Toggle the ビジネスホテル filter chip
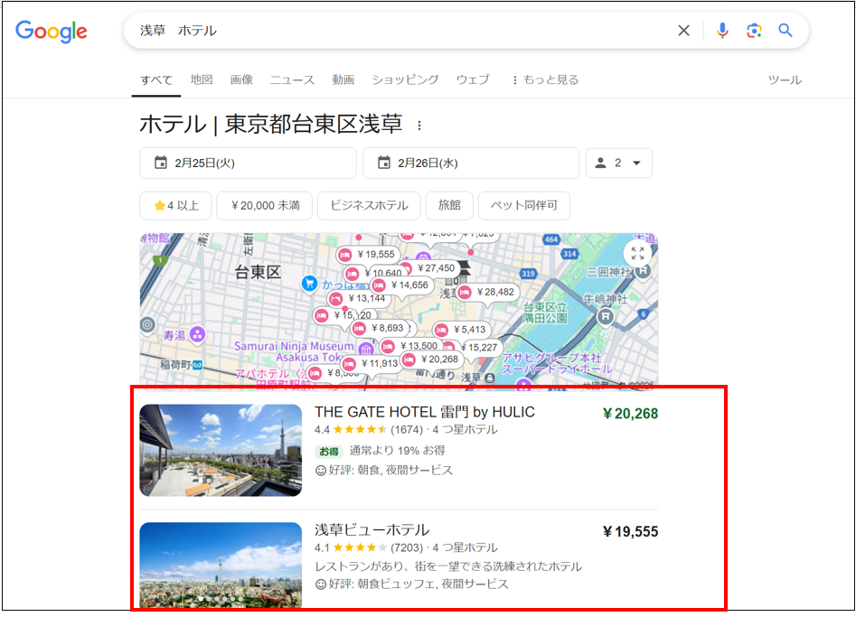 coord(369,206)
